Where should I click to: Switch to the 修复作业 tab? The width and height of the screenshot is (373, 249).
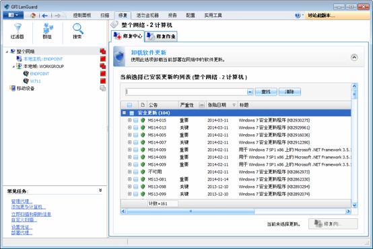point(162,36)
